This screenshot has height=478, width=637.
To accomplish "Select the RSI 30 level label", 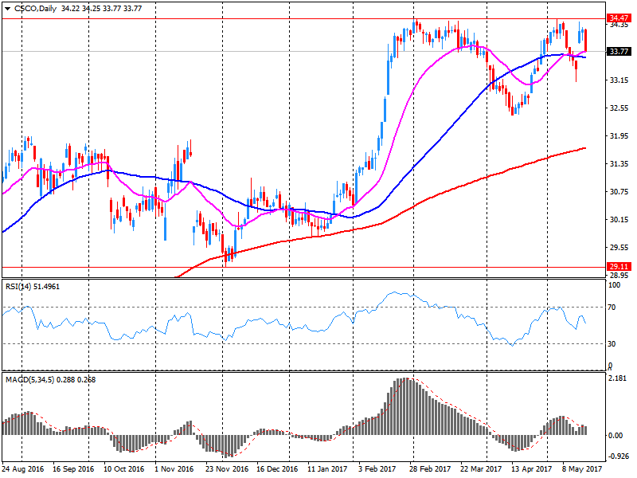I will click(612, 344).
